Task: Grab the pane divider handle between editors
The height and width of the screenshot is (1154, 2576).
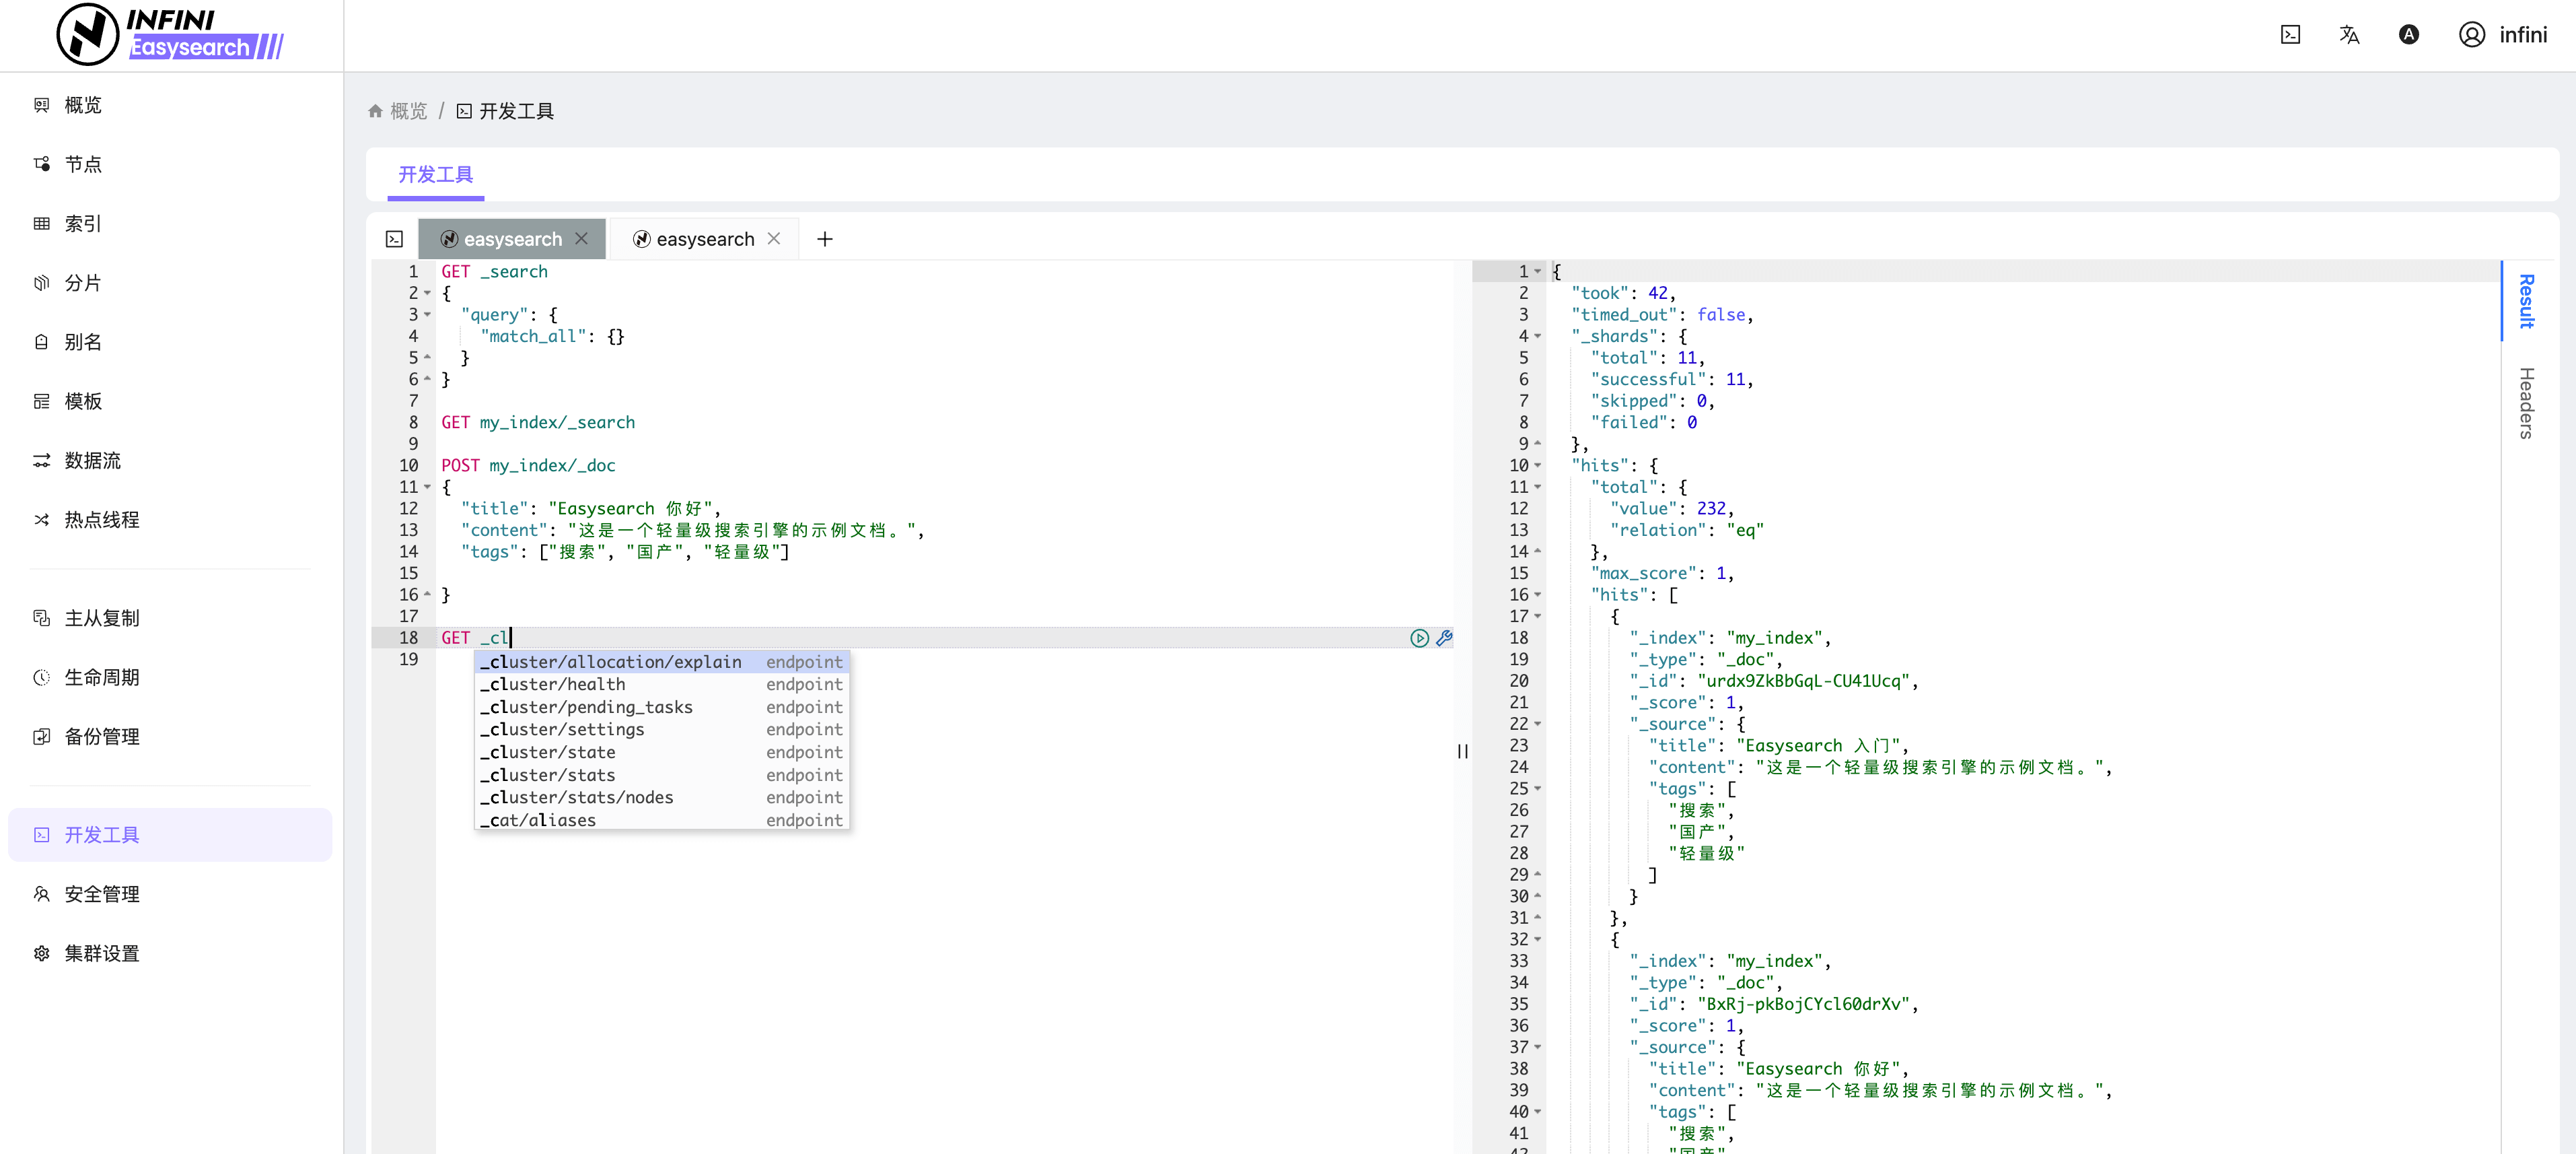Action: 1462,751
